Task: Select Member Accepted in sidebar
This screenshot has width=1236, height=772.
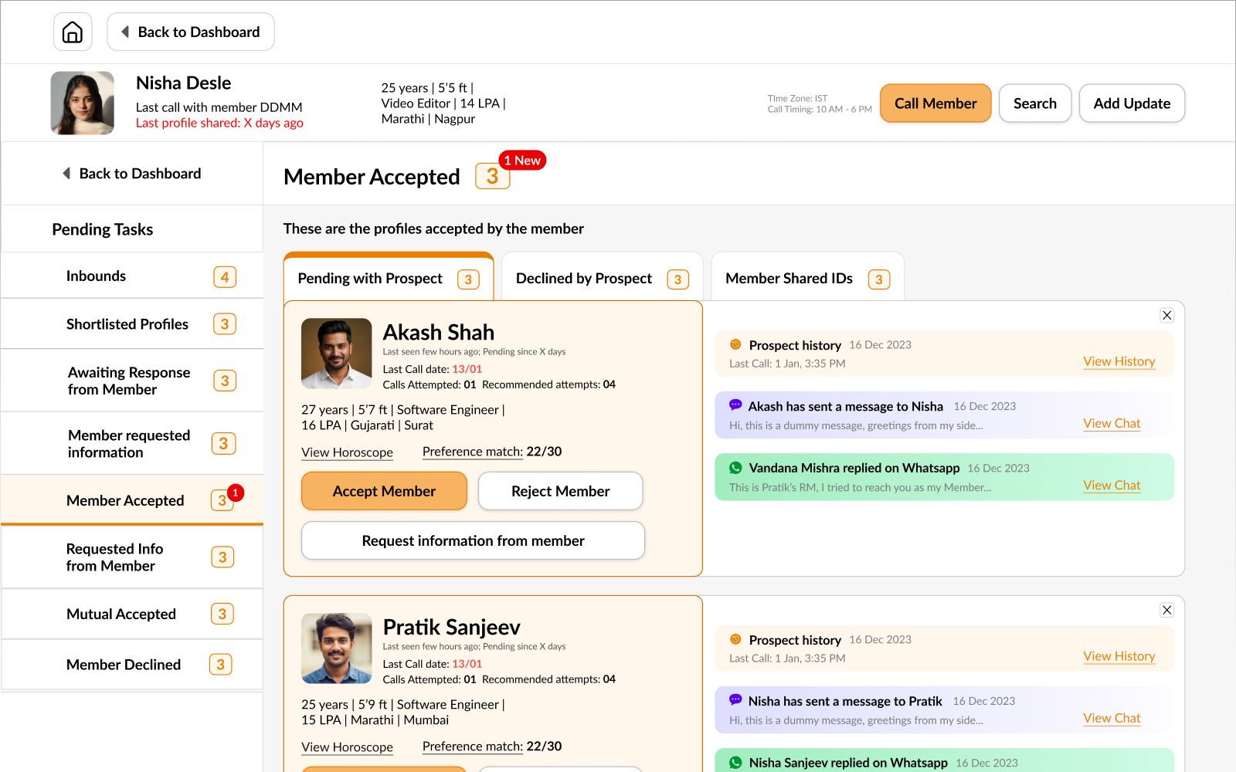Action: [132, 500]
